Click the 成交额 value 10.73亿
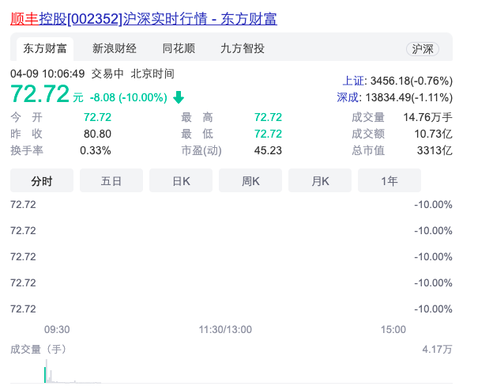This screenshot has width=493, height=390. point(433,134)
